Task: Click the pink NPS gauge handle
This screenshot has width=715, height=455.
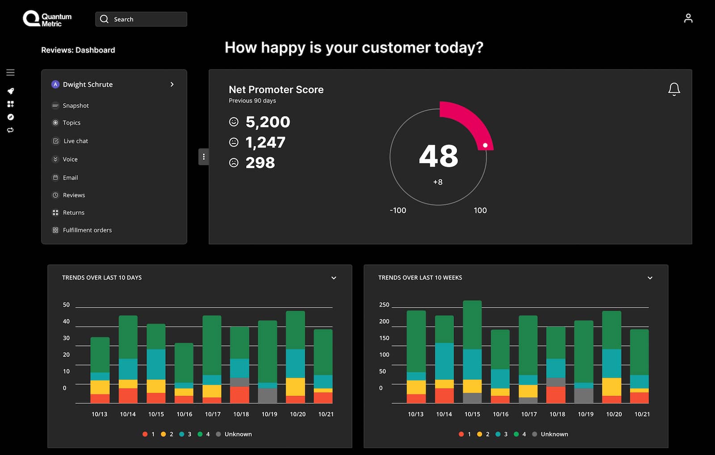Action: tap(485, 145)
